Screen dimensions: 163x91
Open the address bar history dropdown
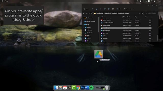(x=139, y=13)
